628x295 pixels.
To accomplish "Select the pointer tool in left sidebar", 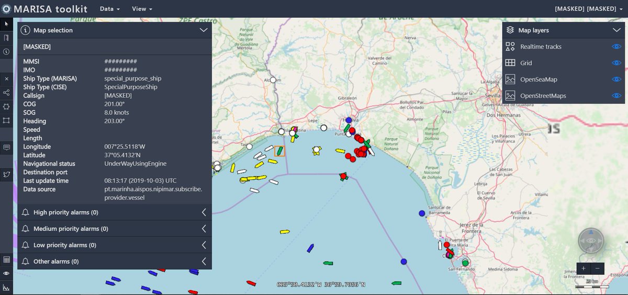I will pyautogui.click(x=6, y=24).
